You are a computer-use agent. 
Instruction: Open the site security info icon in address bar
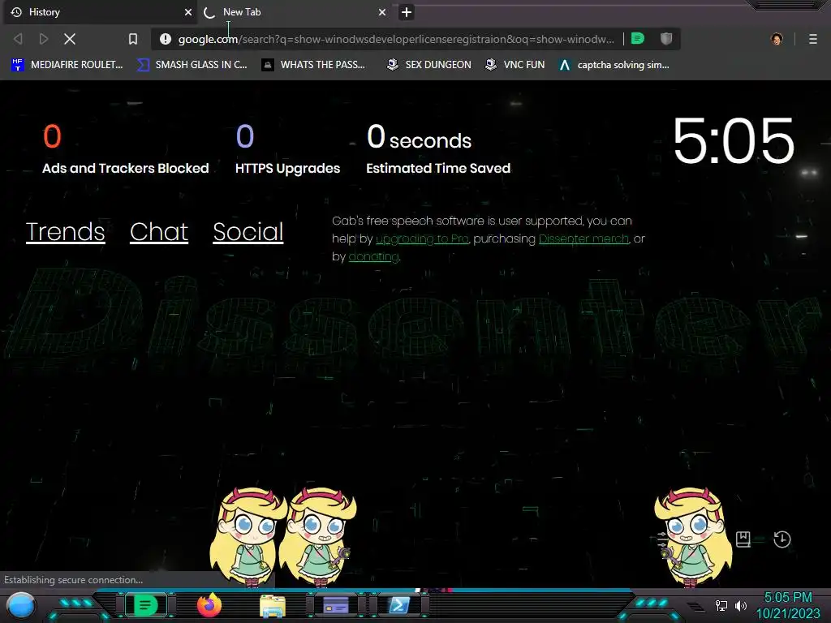point(166,39)
